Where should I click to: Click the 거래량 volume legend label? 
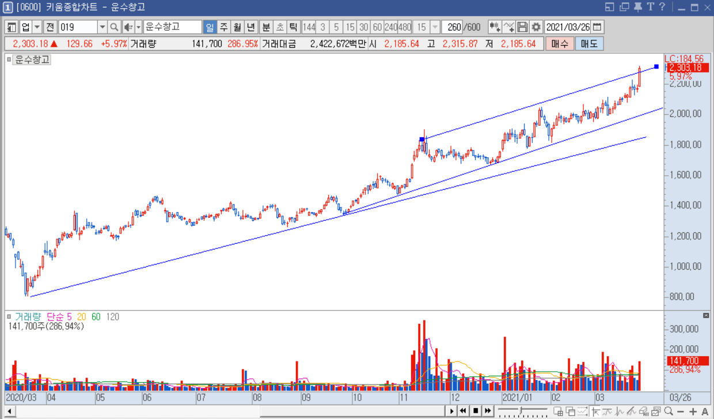(x=28, y=317)
